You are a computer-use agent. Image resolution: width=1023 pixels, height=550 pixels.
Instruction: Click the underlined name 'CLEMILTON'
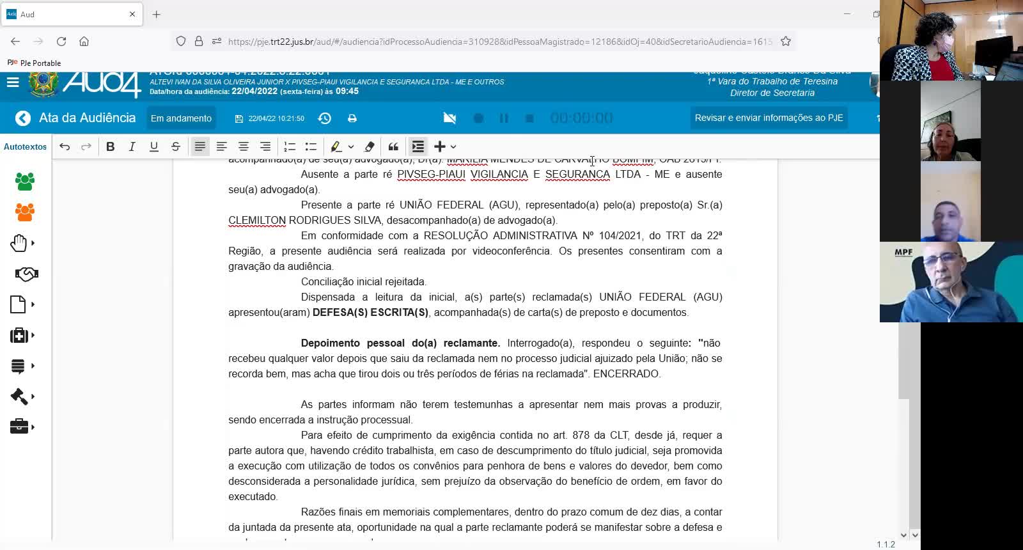(x=257, y=221)
